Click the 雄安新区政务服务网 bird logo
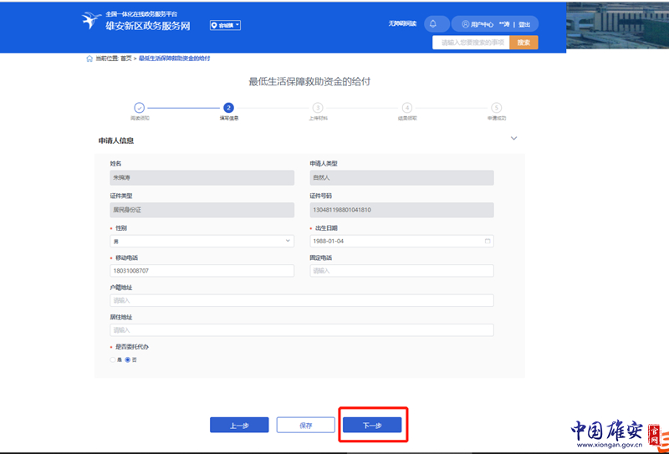 pos(91,22)
